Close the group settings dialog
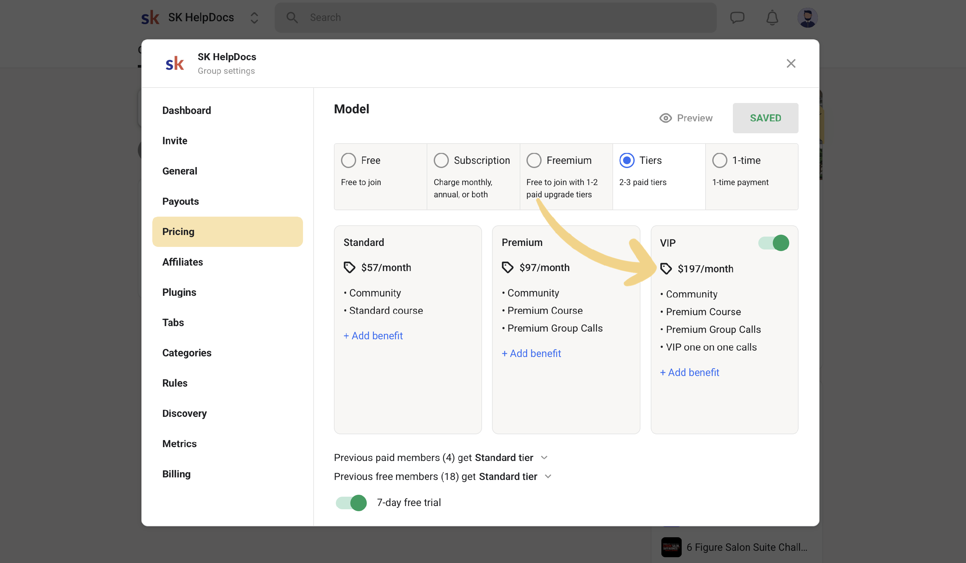 click(791, 64)
